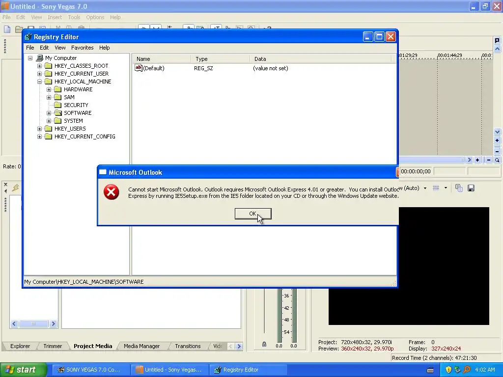The image size is (503, 377).
Task: Click OK in the Microsoft Outlook error dialog
Action: click(253, 214)
